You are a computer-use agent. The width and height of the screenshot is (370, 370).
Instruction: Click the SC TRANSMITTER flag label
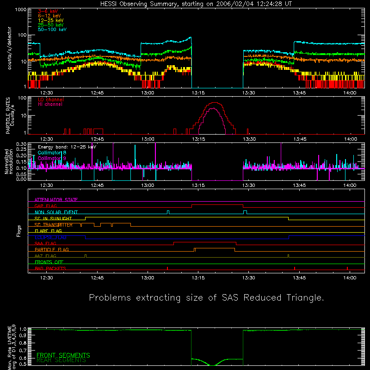point(53,225)
